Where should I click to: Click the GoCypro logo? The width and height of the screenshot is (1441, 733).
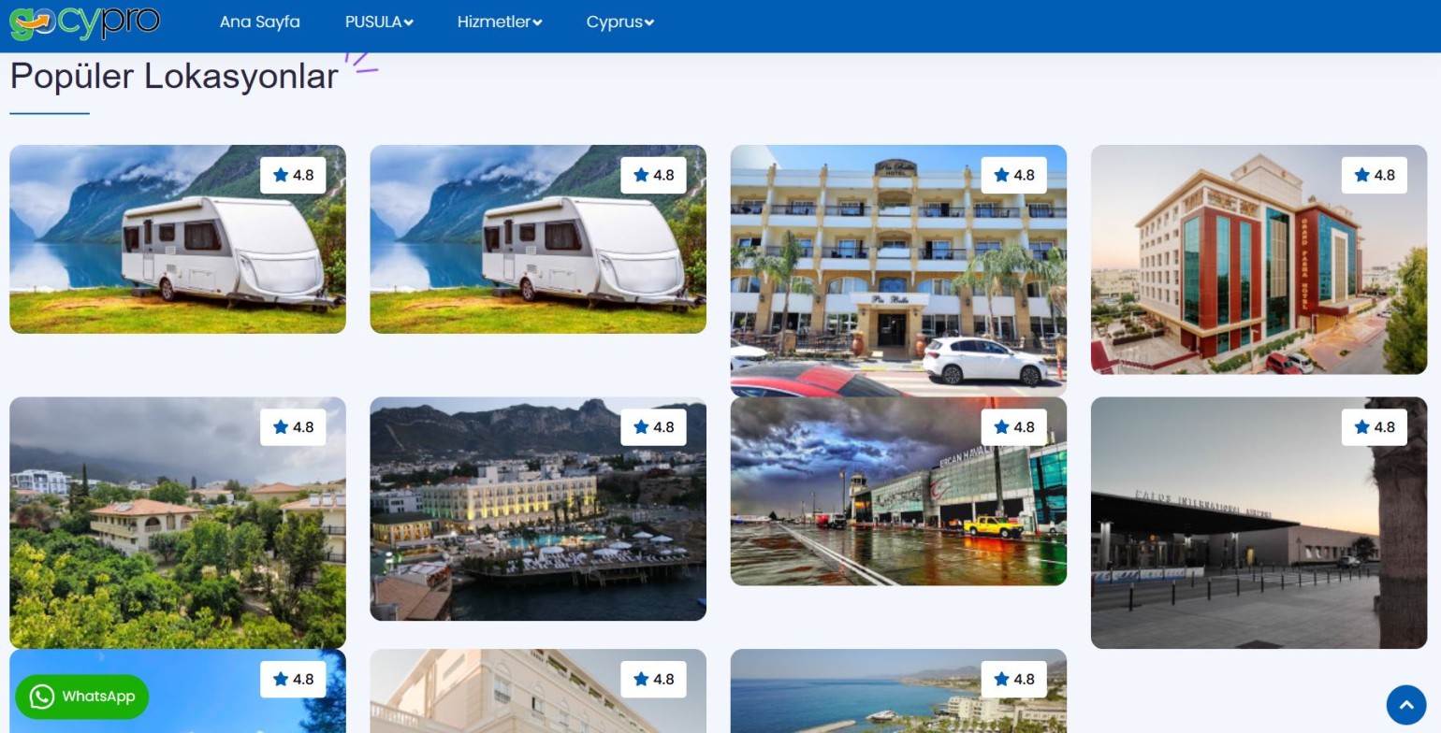point(84,22)
